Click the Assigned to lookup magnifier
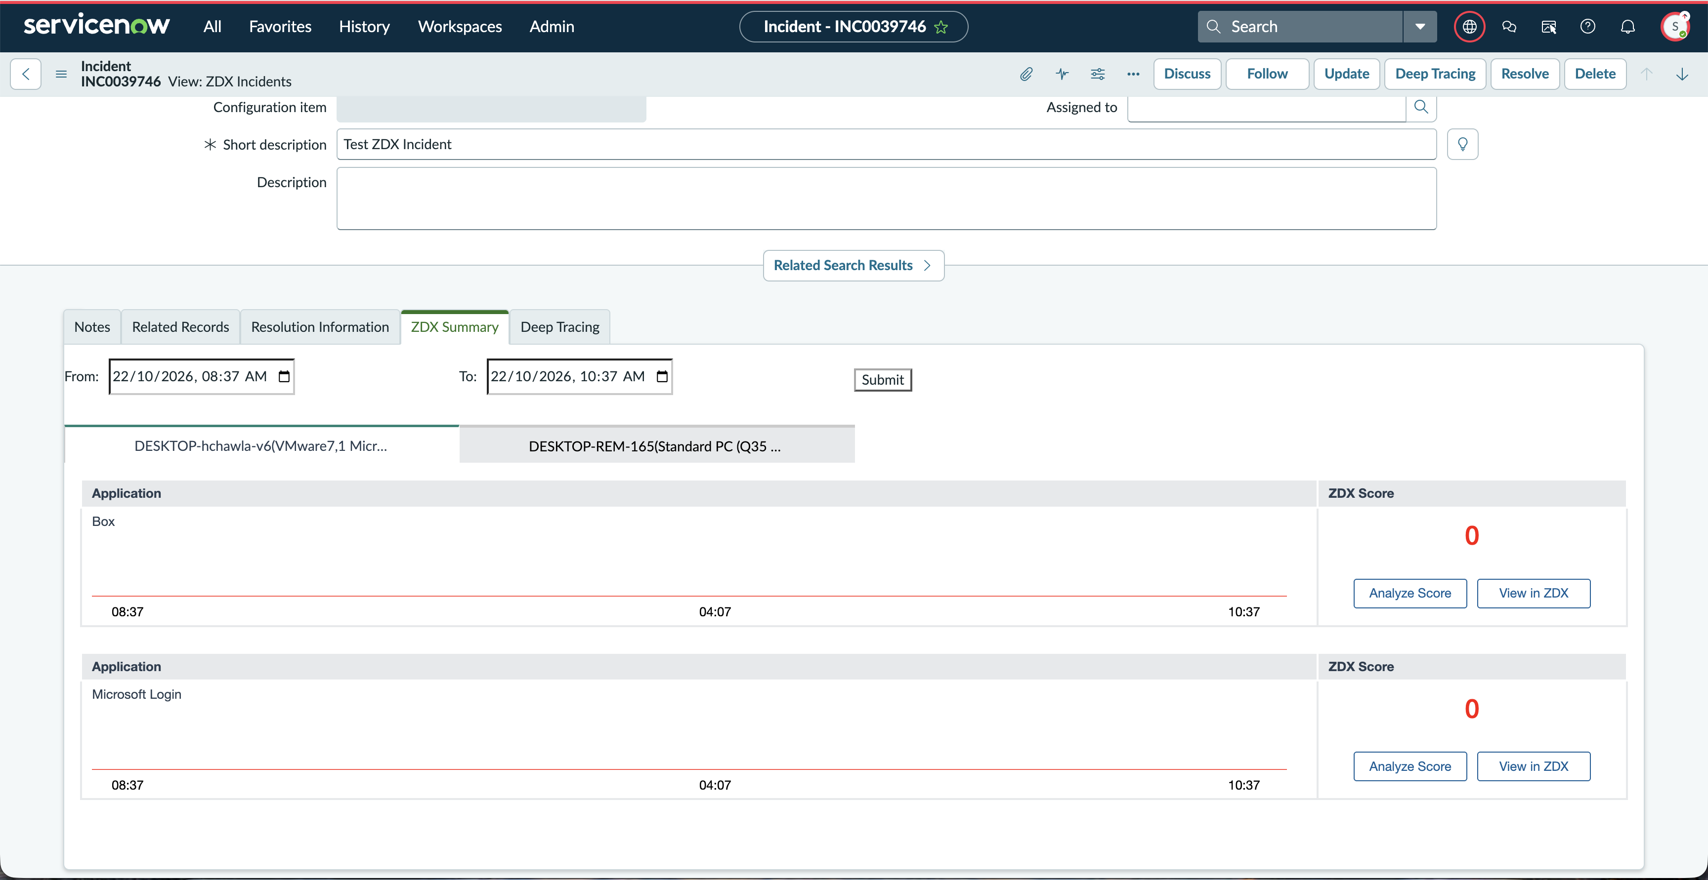 click(1421, 107)
